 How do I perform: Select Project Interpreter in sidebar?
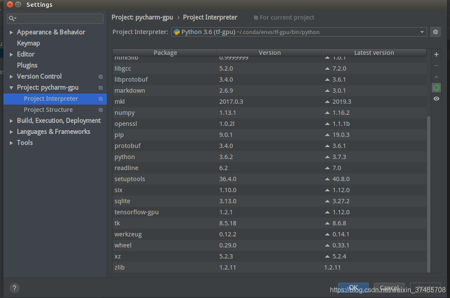55,99
